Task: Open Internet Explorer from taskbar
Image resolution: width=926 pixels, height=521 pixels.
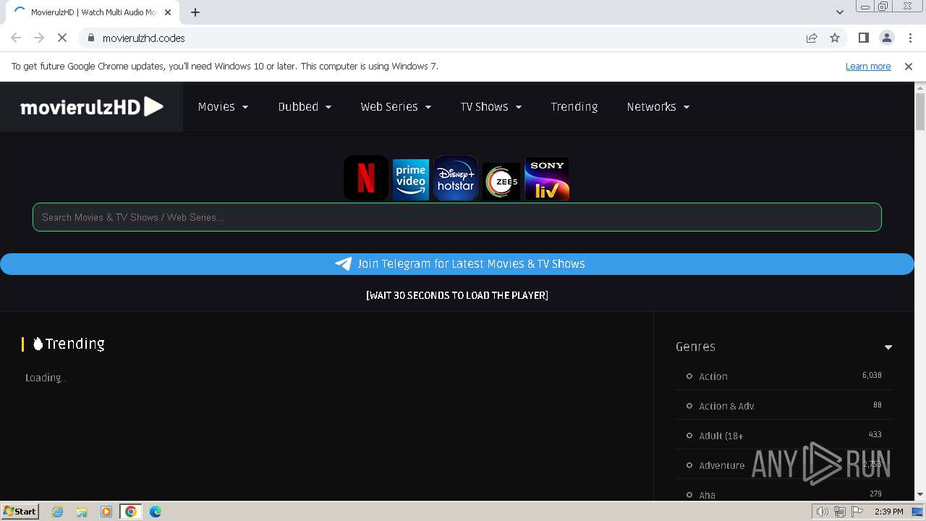Action: (58, 512)
